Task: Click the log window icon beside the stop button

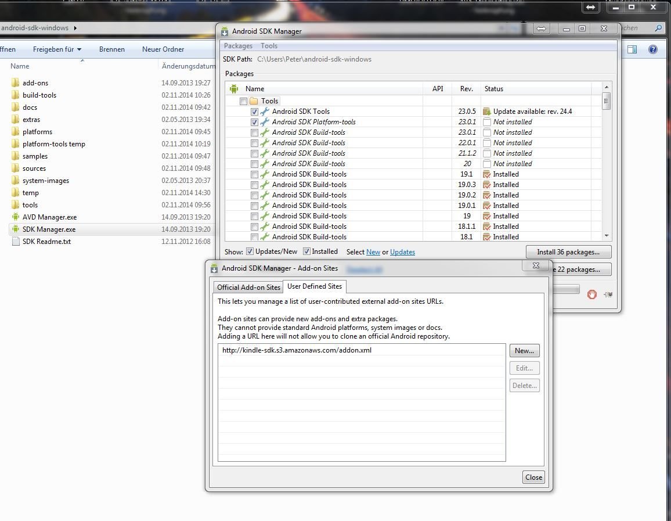Action: pyautogui.click(x=608, y=294)
